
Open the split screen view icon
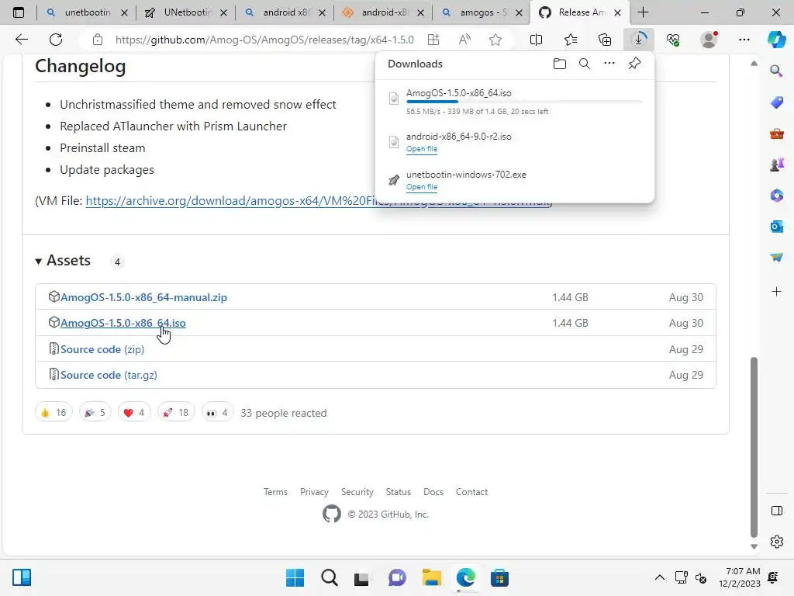click(536, 40)
